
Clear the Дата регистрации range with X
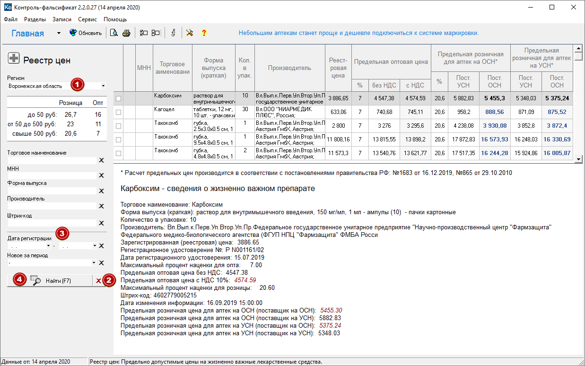[101, 246]
